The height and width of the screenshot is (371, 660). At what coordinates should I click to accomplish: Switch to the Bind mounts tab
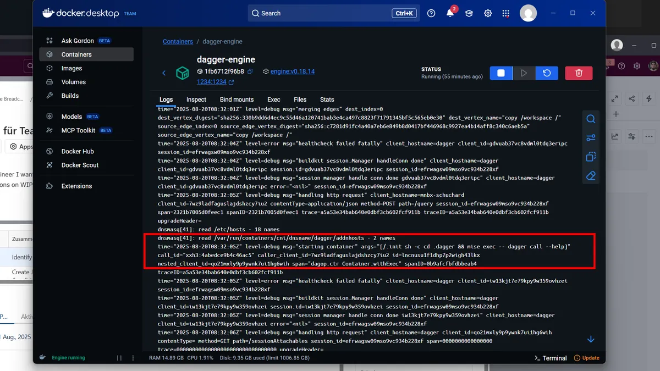click(237, 99)
